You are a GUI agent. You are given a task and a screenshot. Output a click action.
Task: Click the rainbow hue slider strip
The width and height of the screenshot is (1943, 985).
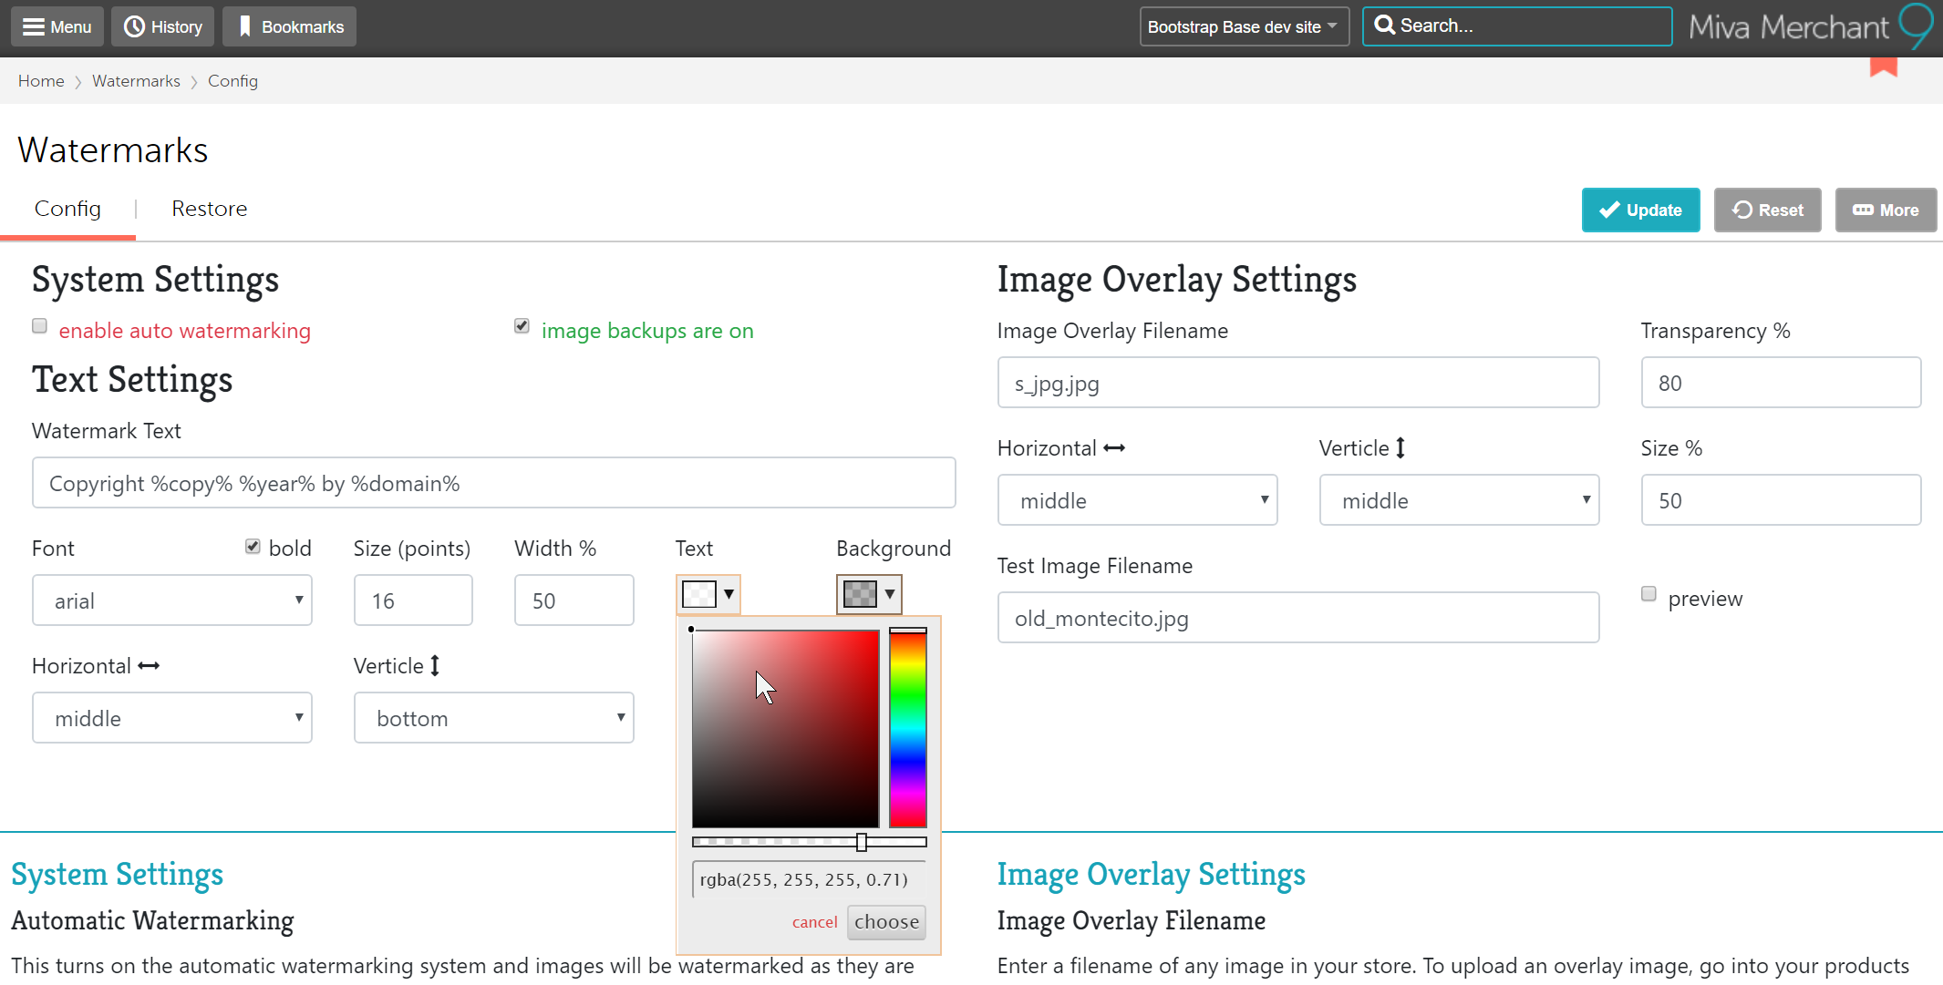[x=907, y=729]
